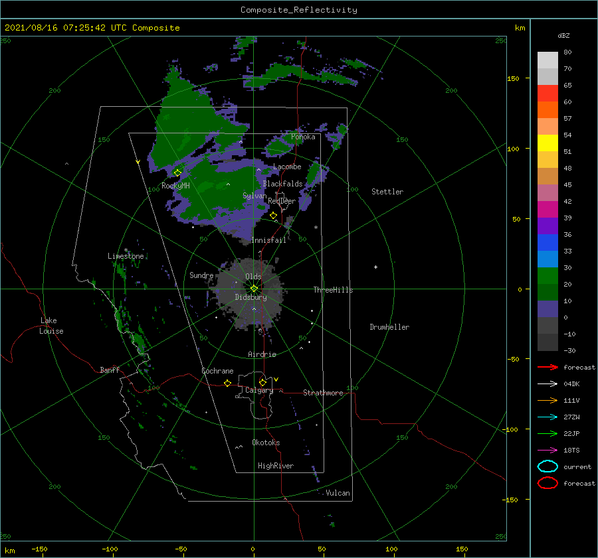598x558 pixels.
Task: Click the white 04DK arrow legend icon
Action: click(x=548, y=384)
